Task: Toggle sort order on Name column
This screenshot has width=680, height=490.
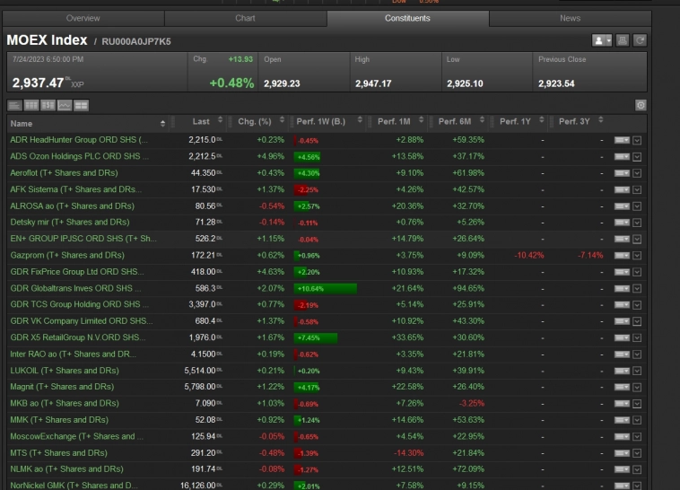Action: click(162, 123)
